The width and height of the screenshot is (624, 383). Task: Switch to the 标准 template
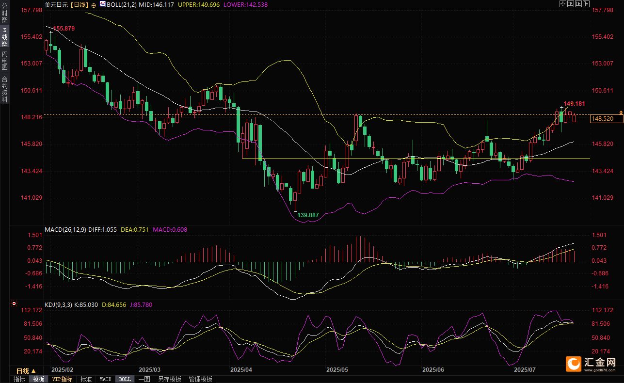[x=86, y=379]
